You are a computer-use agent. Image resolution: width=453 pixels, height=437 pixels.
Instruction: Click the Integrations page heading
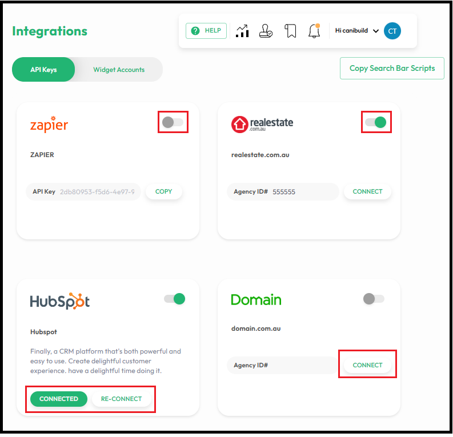coord(50,31)
